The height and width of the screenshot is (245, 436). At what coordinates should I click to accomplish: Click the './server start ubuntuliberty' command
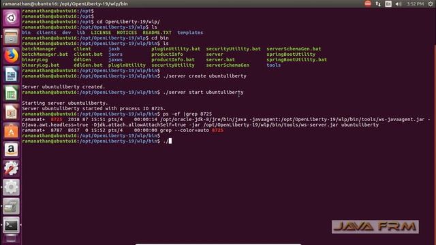[203, 93]
